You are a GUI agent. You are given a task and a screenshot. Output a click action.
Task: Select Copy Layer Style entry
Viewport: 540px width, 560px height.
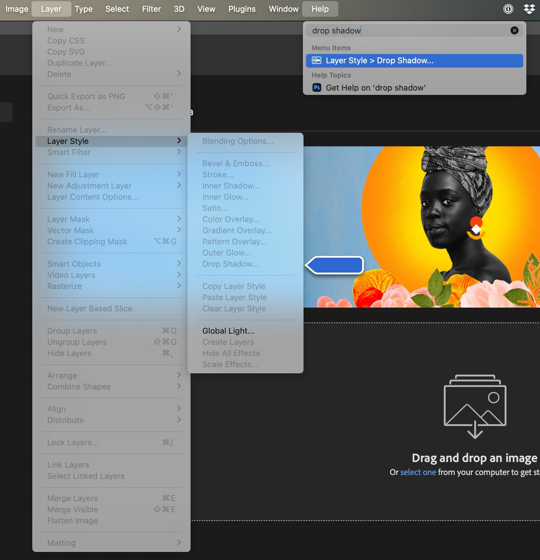245,286
